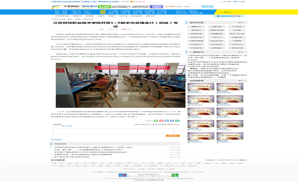This screenshot has width=298, height=182.
Task: Open the 财富故事 column button
Action: point(236,37)
